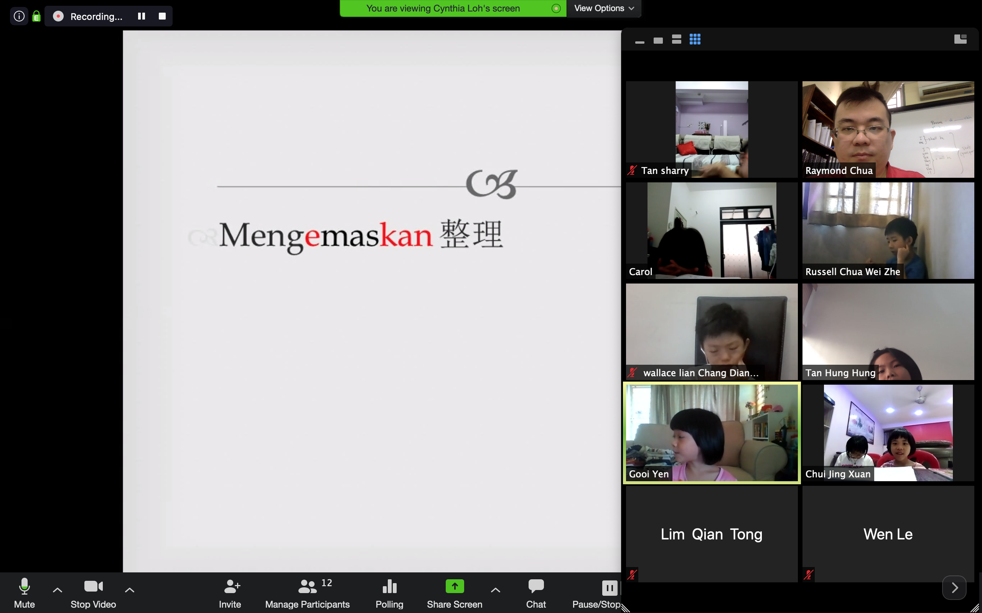Open the Polling tool
Image resolution: width=982 pixels, height=613 pixels.
[390, 593]
